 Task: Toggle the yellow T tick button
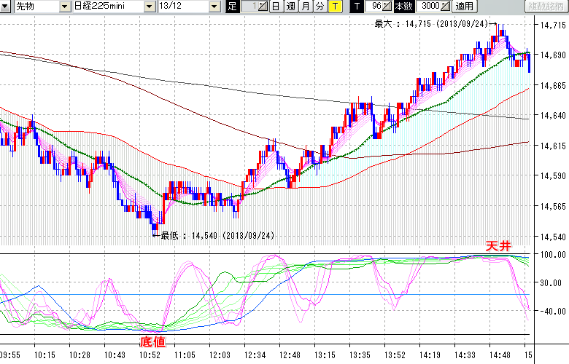coord(334,7)
